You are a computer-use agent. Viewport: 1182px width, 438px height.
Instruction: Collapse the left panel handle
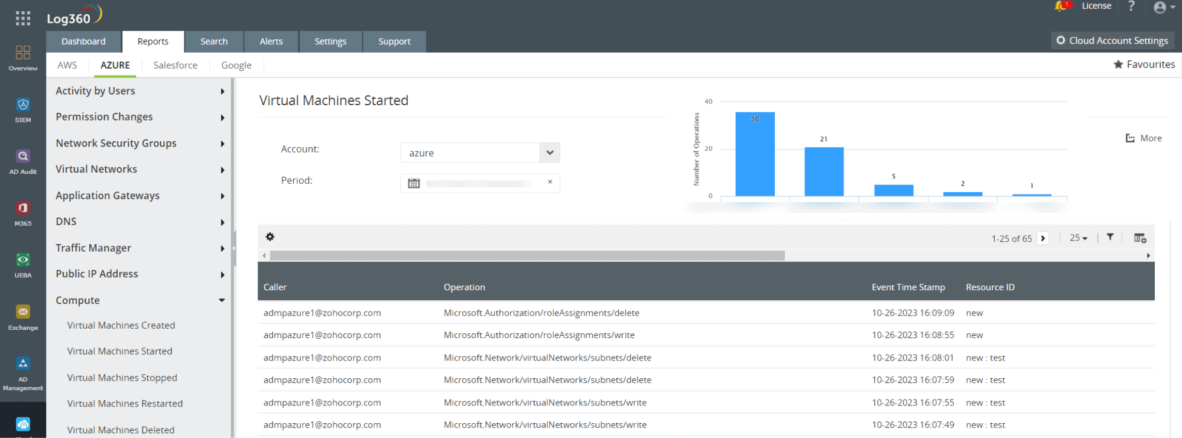click(x=234, y=248)
